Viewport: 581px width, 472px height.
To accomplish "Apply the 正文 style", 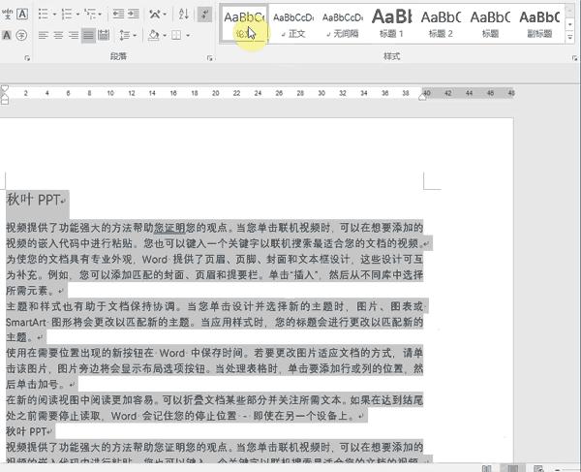I will click(x=293, y=24).
